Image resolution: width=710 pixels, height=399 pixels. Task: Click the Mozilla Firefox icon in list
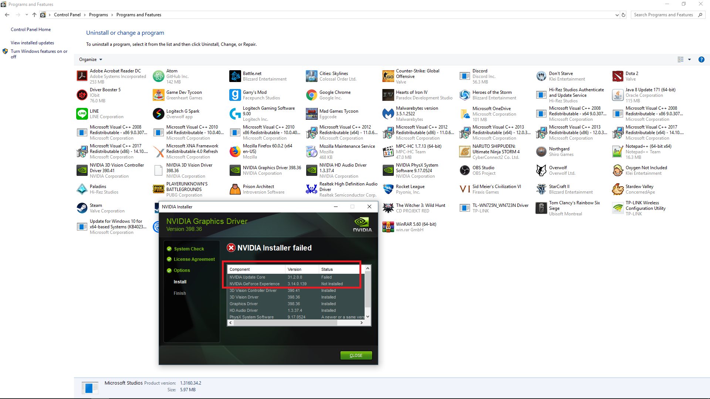click(235, 151)
